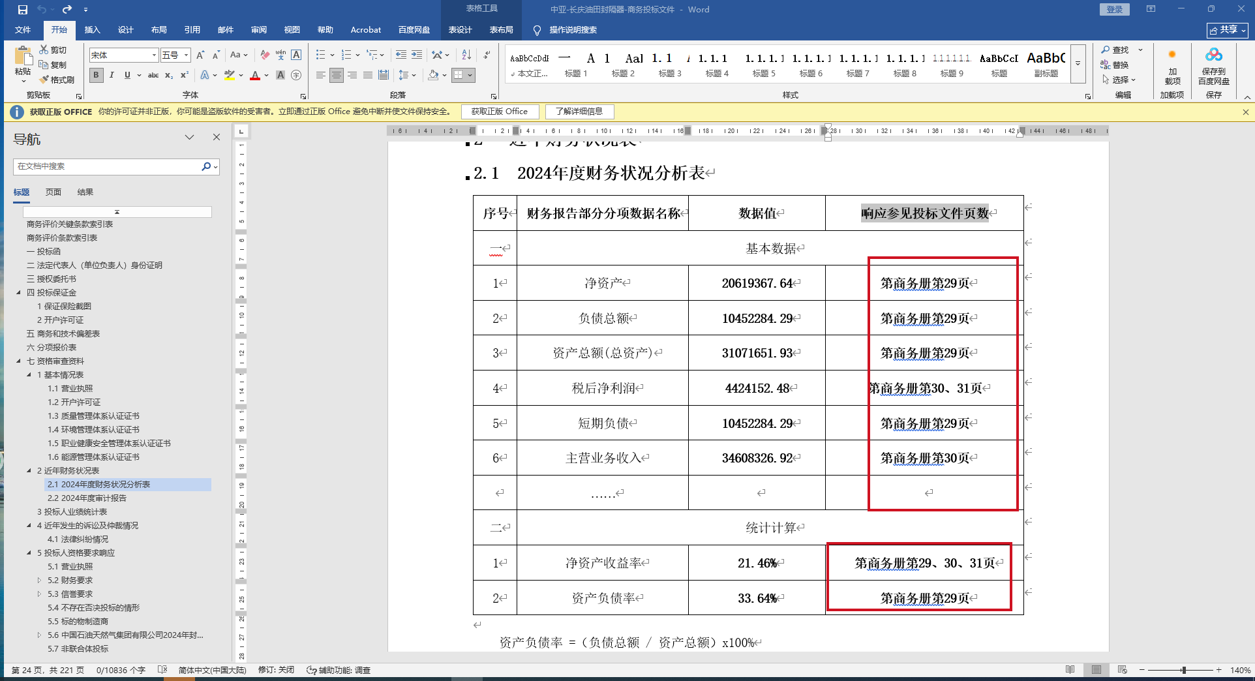Collapse the 七 资格审查资料 tree node
The height and width of the screenshot is (681, 1255).
click(19, 361)
